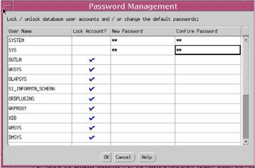Click the New Password field for SYSTEM
The height and width of the screenshot is (168, 255).
click(143, 41)
